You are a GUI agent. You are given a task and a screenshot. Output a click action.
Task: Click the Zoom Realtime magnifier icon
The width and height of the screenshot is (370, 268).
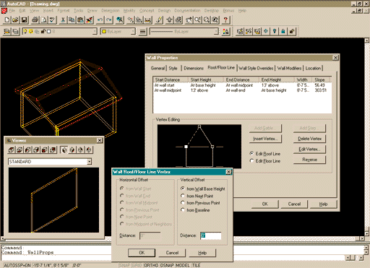tap(197, 20)
